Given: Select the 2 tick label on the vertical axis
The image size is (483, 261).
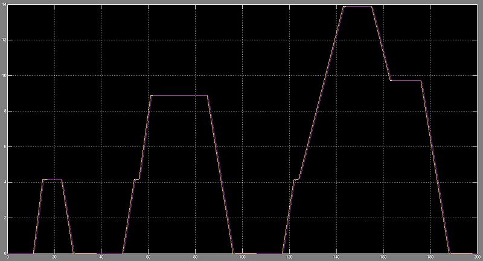Looking at the screenshot, I should click(x=4, y=218).
